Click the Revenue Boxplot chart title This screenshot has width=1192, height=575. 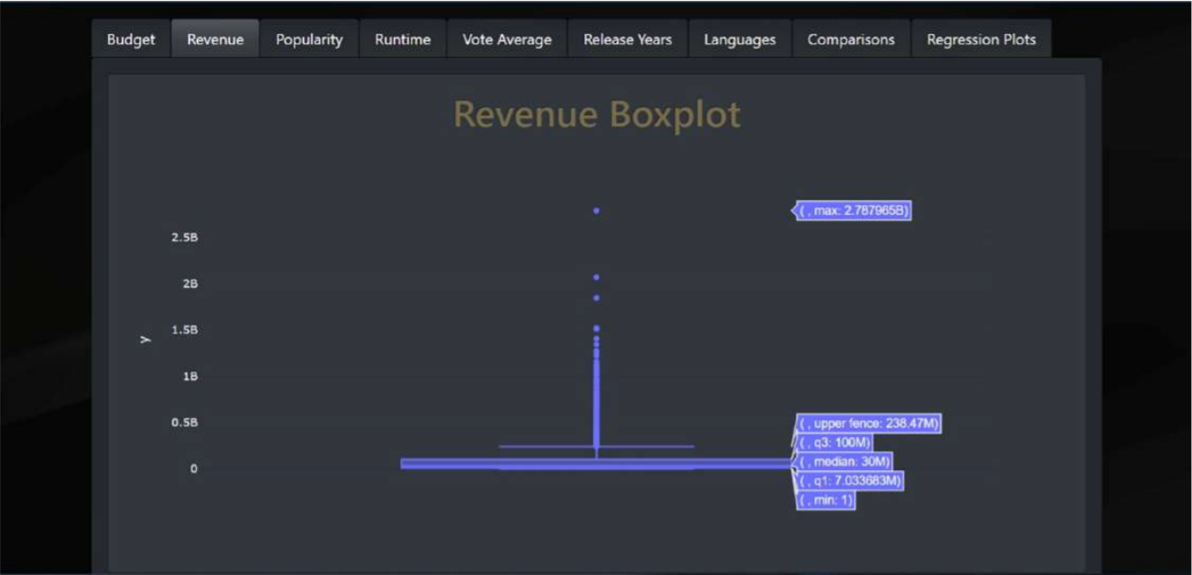point(598,113)
